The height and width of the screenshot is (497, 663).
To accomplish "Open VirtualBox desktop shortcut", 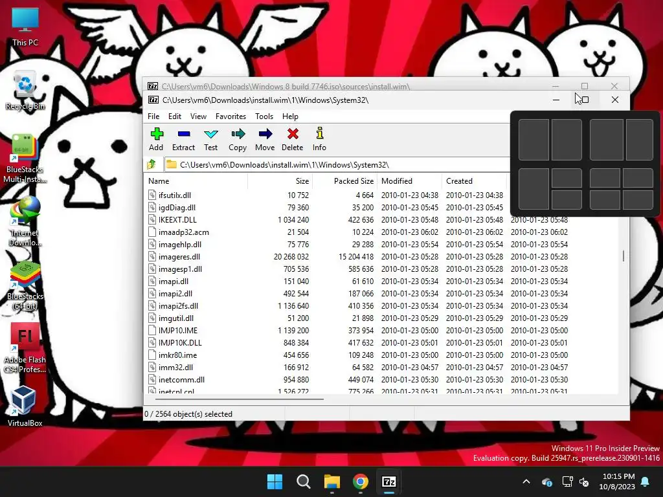I will pyautogui.click(x=25, y=406).
